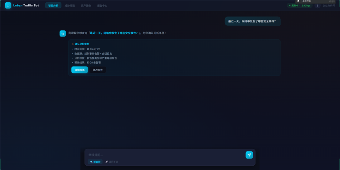Click the microphone icon at top
Screen dimensions: 340x170
(x=298, y=1)
